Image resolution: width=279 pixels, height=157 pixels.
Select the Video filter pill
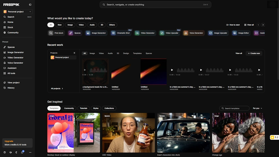pos(81,25)
